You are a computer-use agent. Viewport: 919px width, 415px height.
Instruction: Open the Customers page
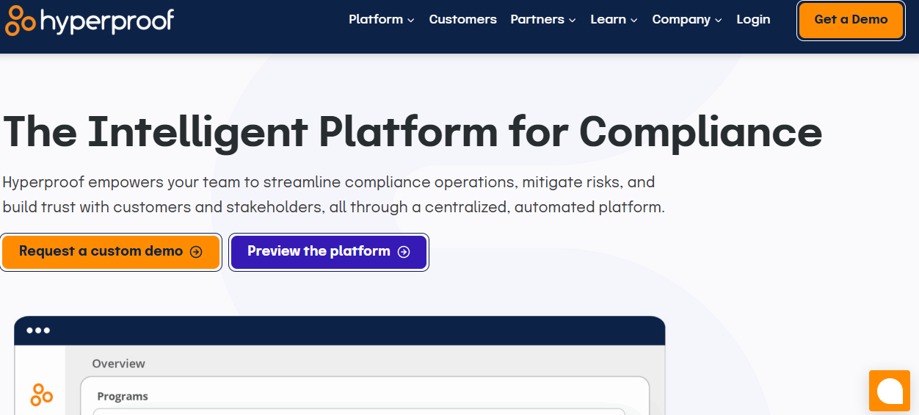tap(462, 20)
